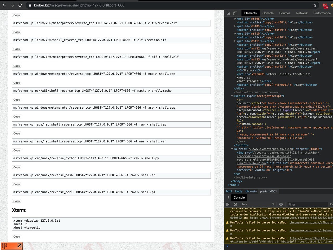Copy the linux meterpreter reverse.elf command below it

tap(17, 32)
